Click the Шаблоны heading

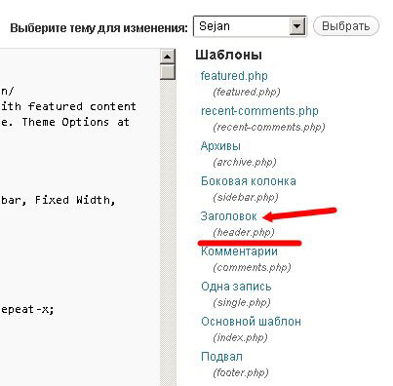tap(228, 55)
